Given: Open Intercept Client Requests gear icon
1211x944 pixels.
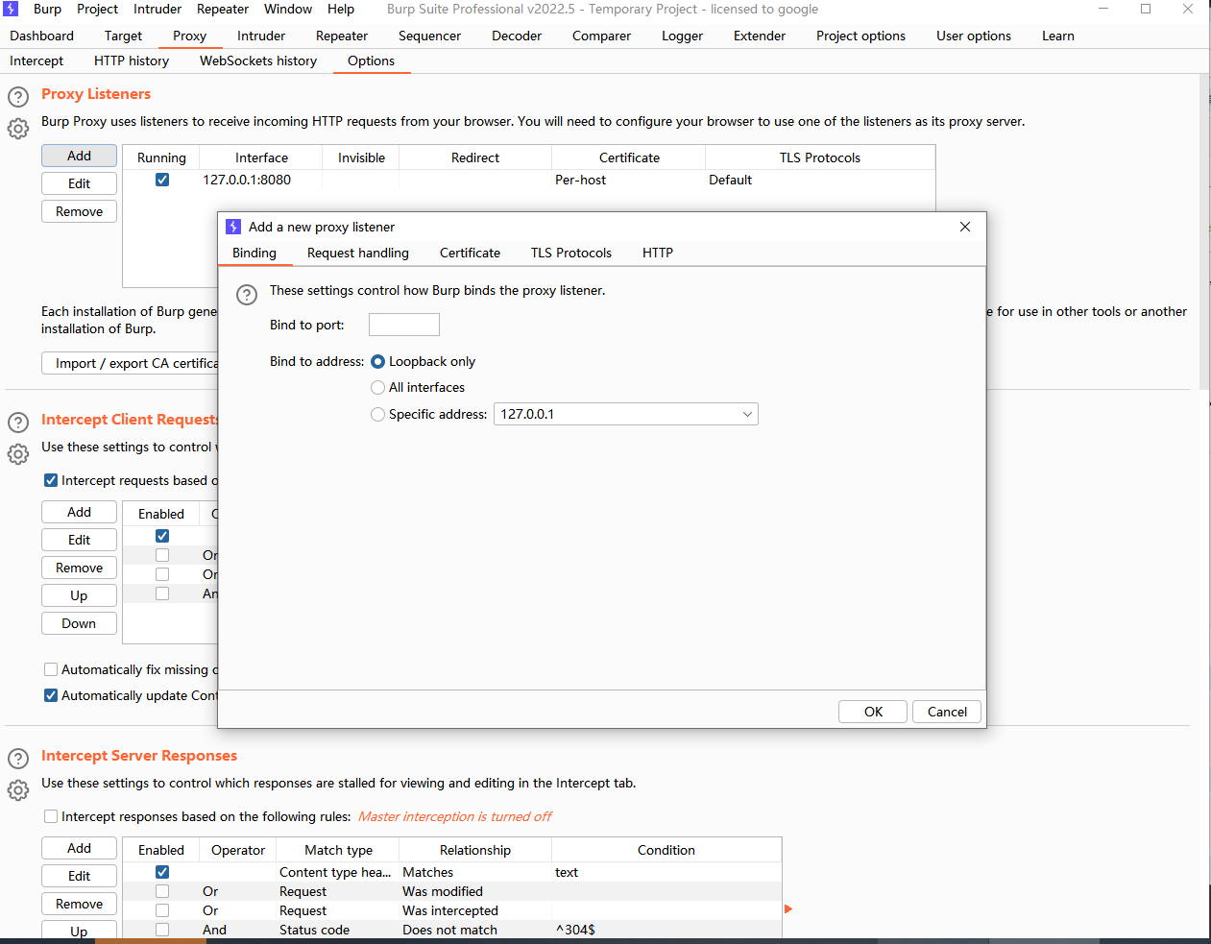Looking at the screenshot, I should point(18,454).
